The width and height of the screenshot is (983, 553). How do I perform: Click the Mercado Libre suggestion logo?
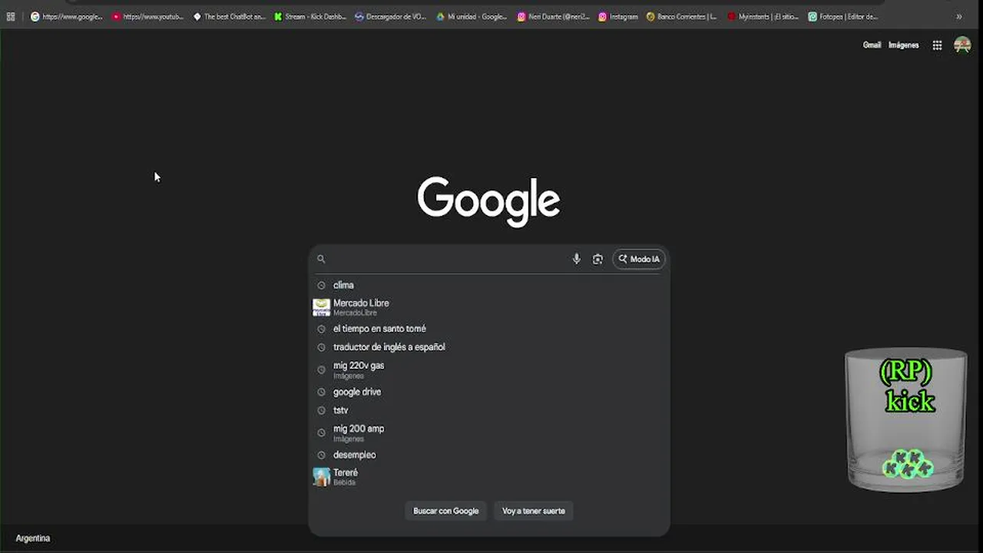coord(321,307)
